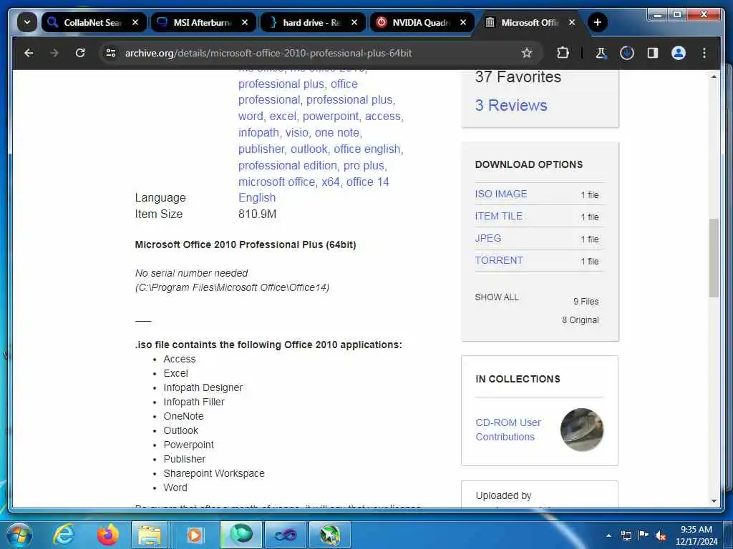Viewport: 733px width, 549px height.
Task: Open the browser three-dot menu
Action: tap(704, 53)
